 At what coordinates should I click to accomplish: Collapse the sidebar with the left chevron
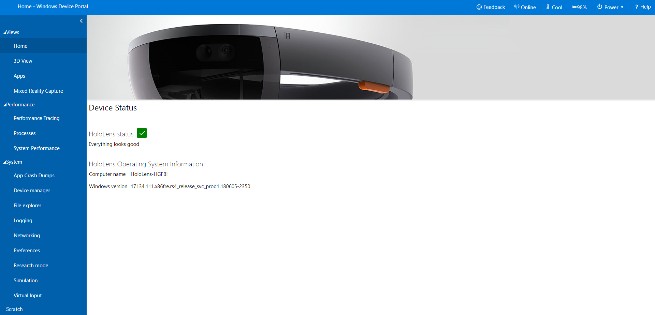tap(81, 21)
